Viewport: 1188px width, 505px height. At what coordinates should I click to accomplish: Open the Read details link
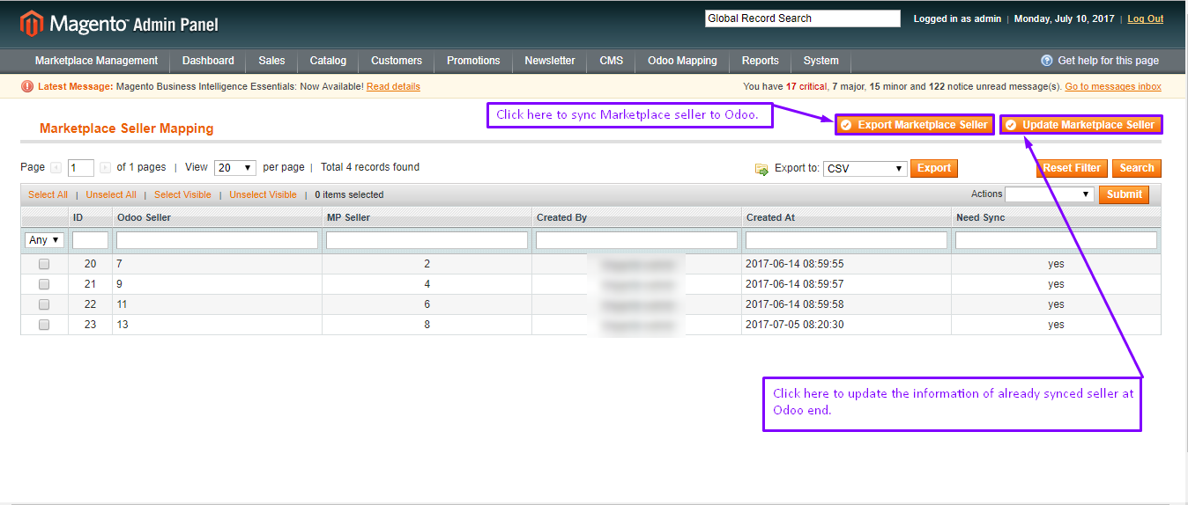click(x=393, y=86)
